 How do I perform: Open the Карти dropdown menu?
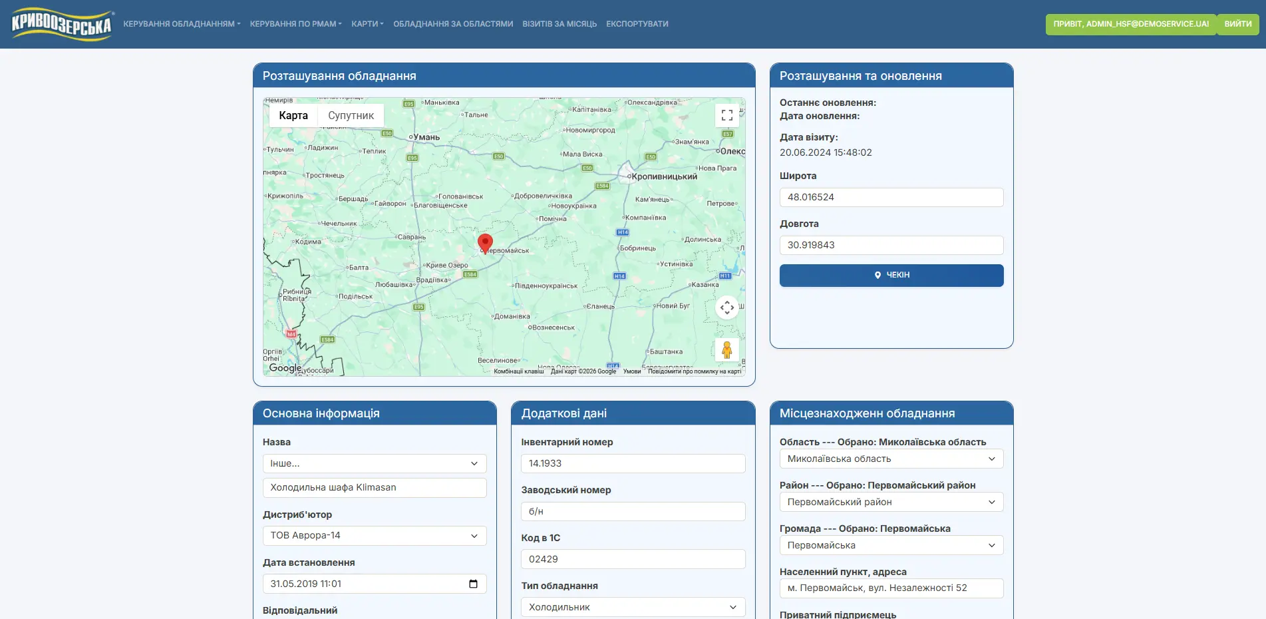pyautogui.click(x=367, y=24)
